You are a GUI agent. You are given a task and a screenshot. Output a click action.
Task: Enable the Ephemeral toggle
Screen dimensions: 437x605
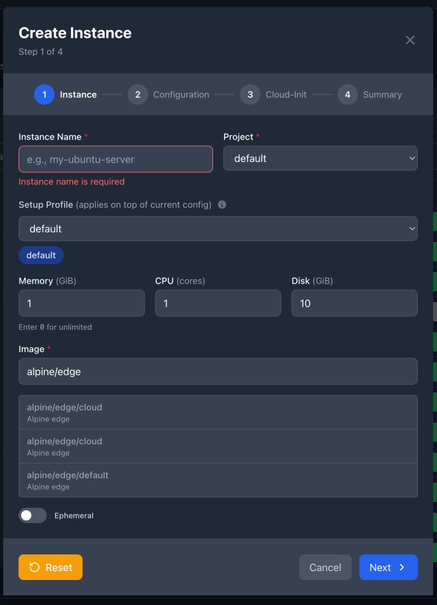click(x=33, y=515)
